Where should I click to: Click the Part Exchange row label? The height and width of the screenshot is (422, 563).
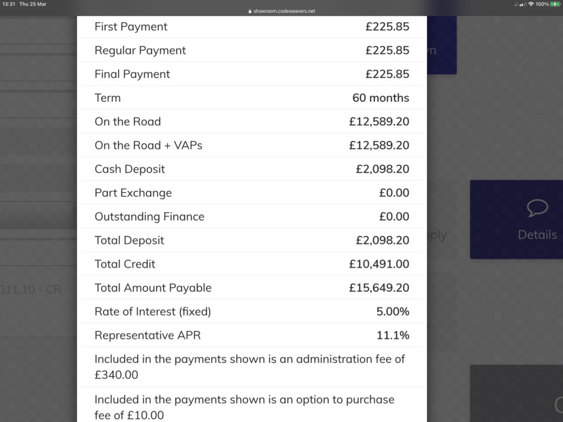tap(133, 193)
